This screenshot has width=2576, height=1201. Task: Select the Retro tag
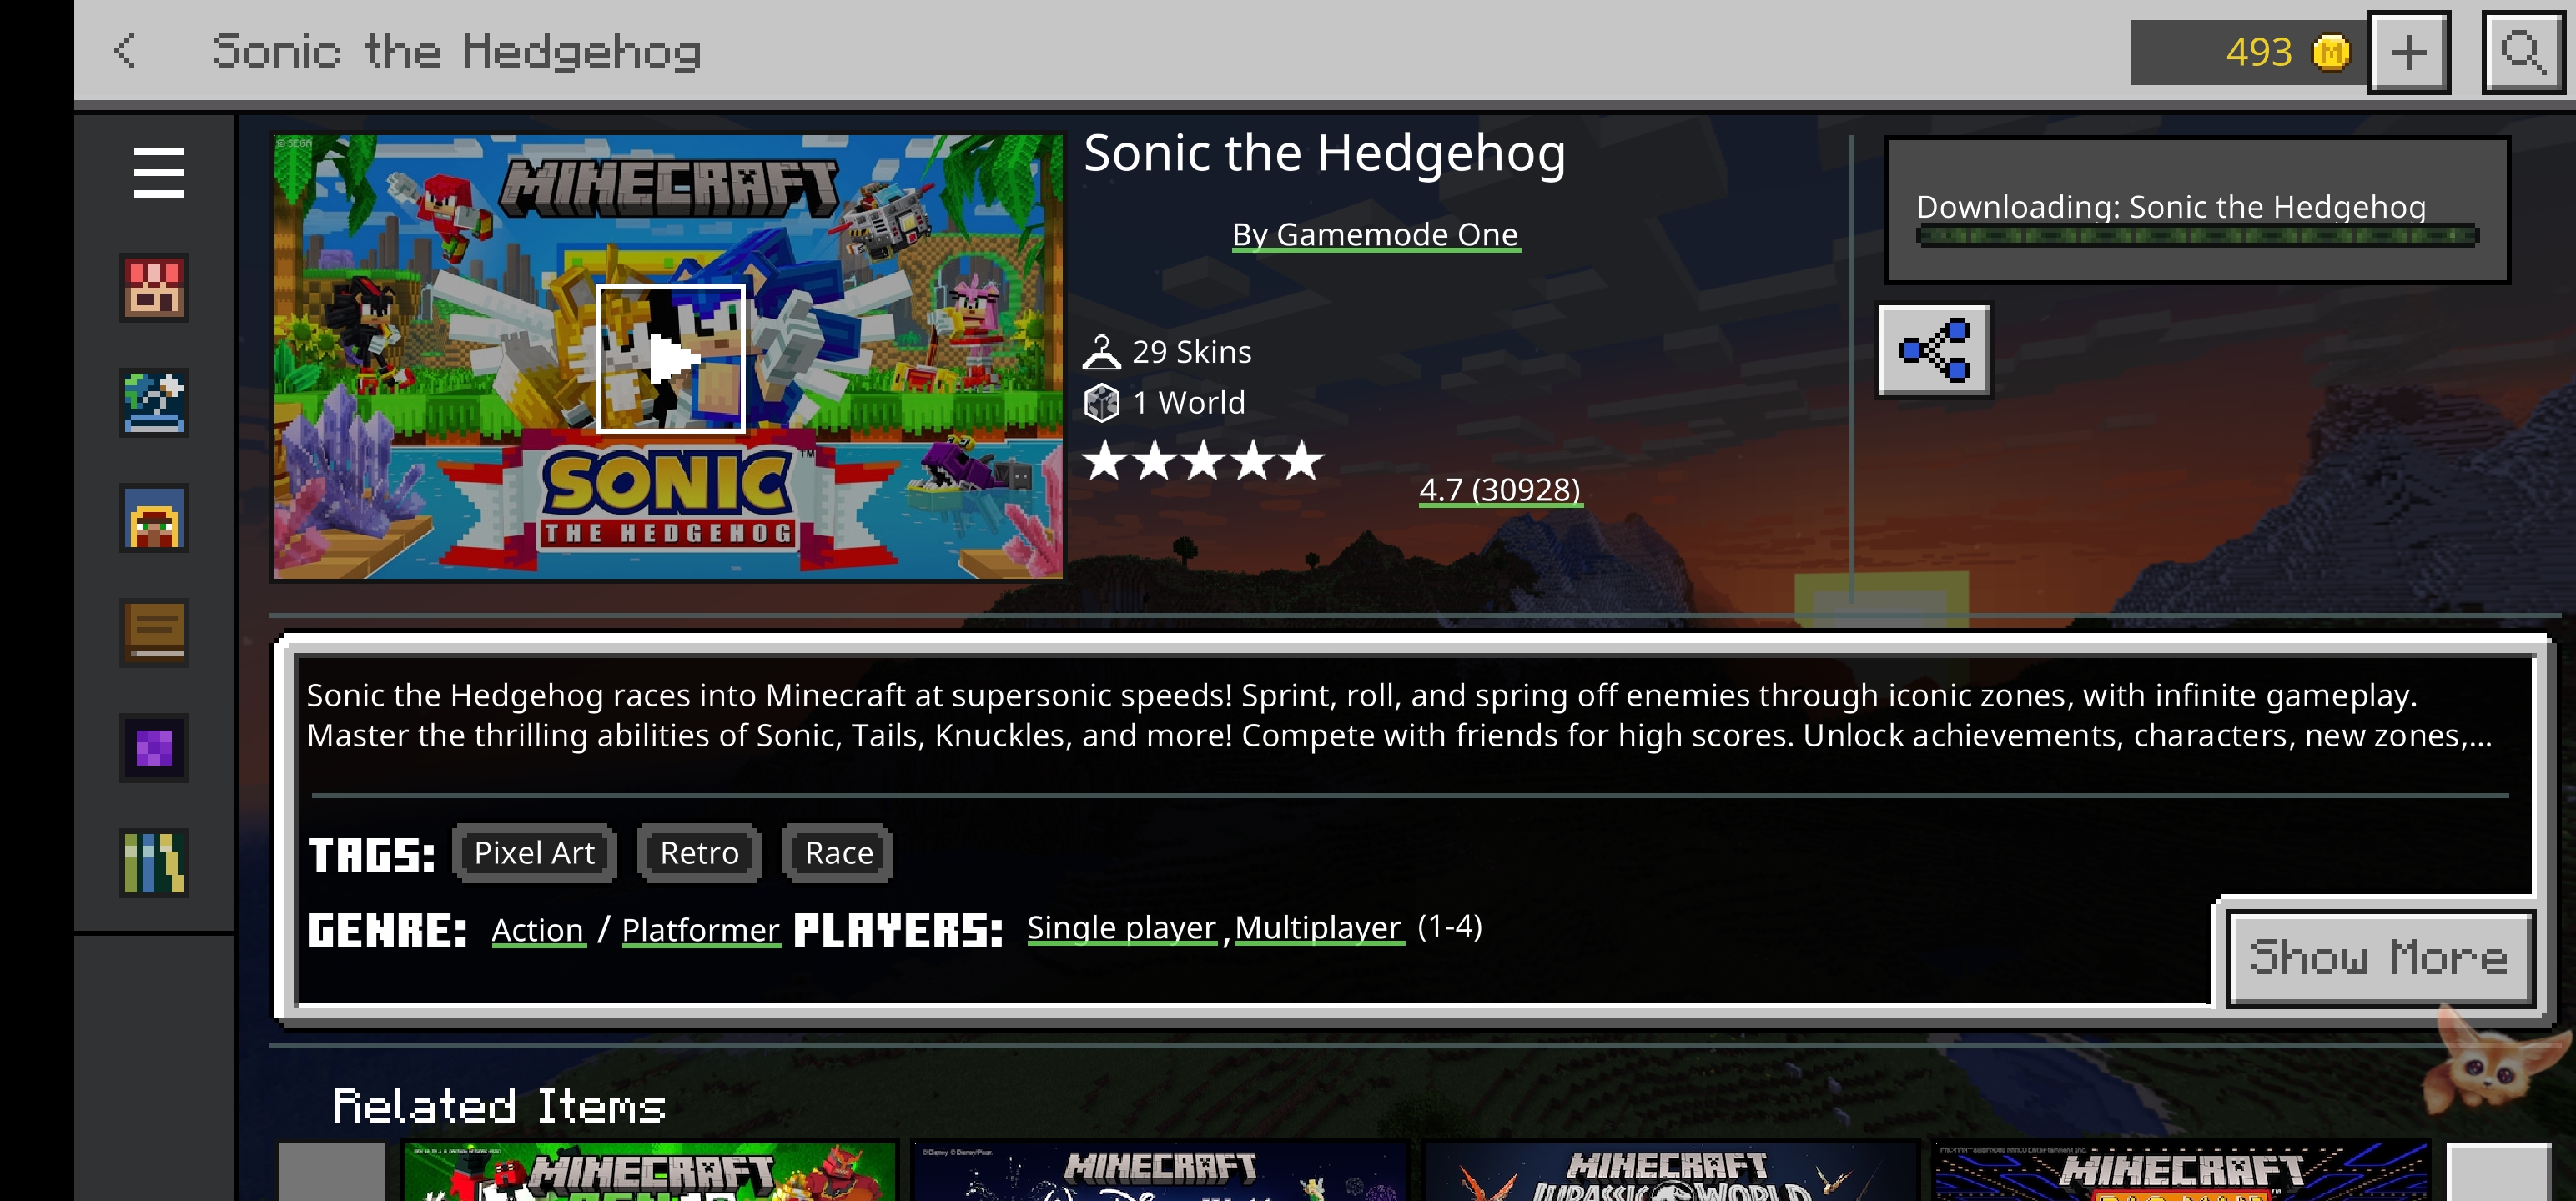(x=699, y=853)
